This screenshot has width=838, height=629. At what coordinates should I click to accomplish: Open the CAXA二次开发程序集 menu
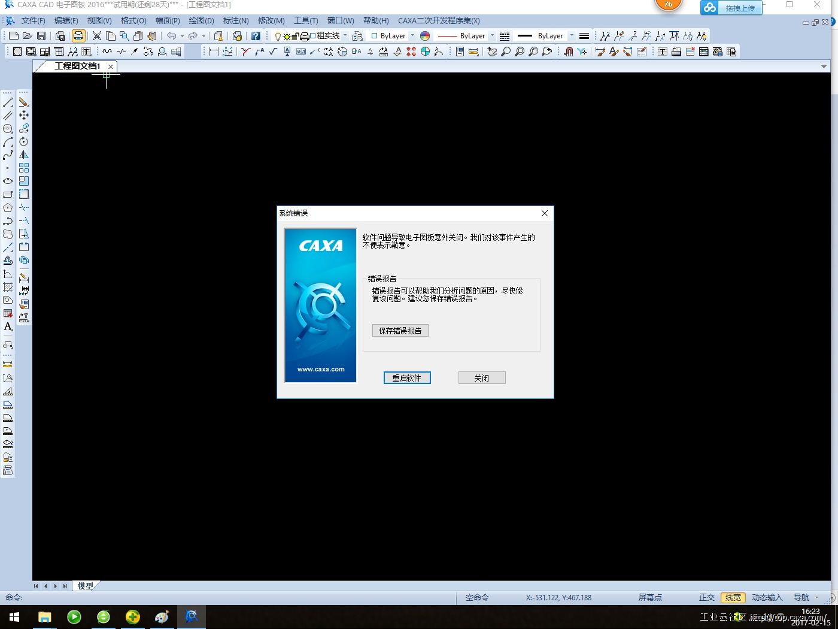coord(439,20)
